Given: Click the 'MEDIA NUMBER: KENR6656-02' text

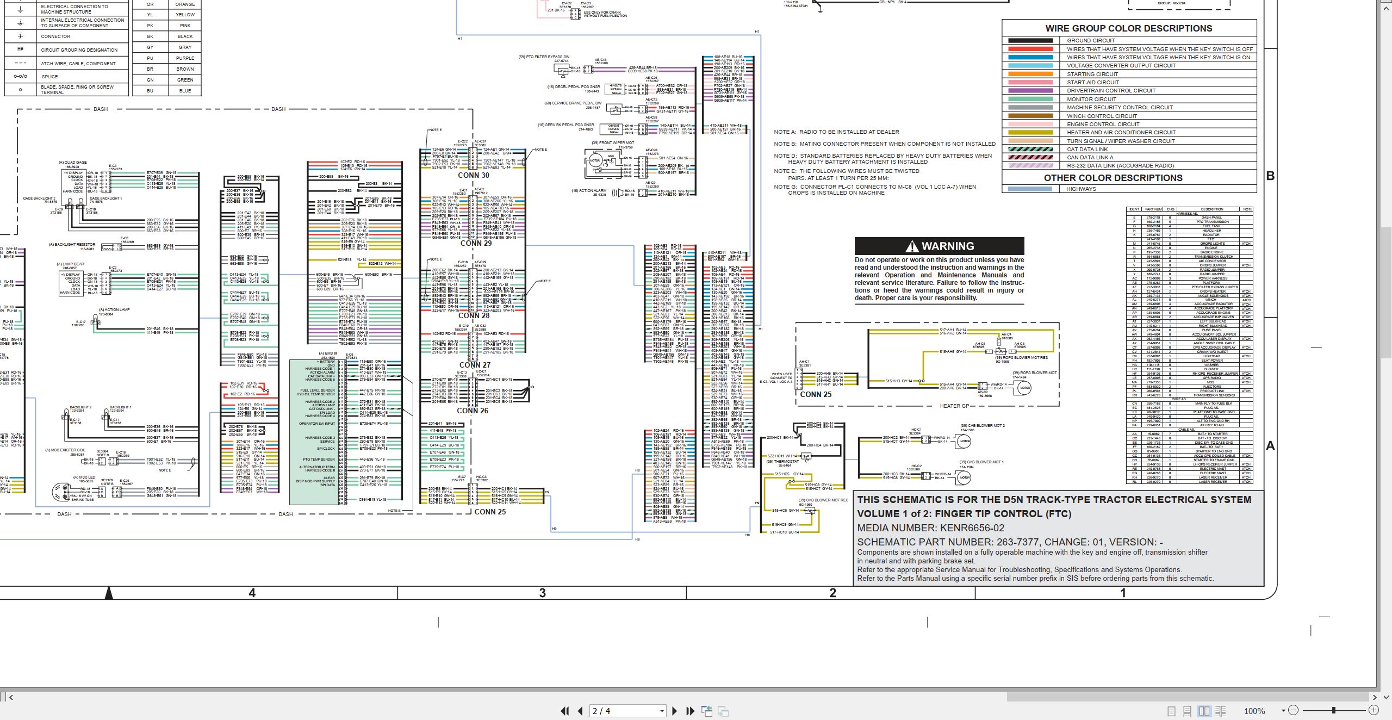Looking at the screenshot, I should (x=931, y=528).
